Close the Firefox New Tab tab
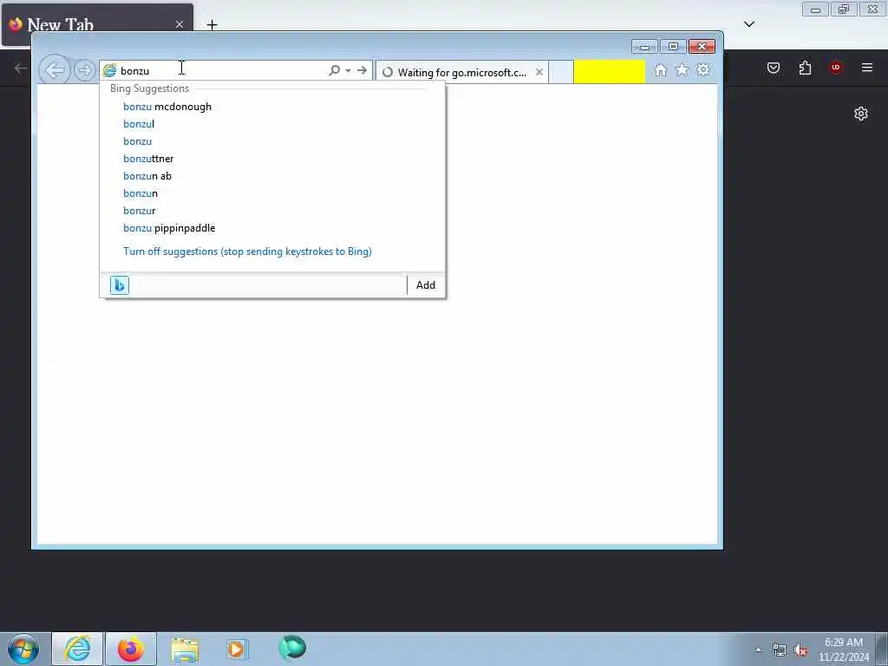 coord(180,24)
